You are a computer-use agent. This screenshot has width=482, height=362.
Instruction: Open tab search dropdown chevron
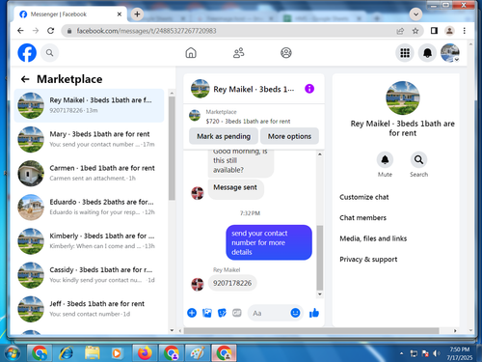415,14
